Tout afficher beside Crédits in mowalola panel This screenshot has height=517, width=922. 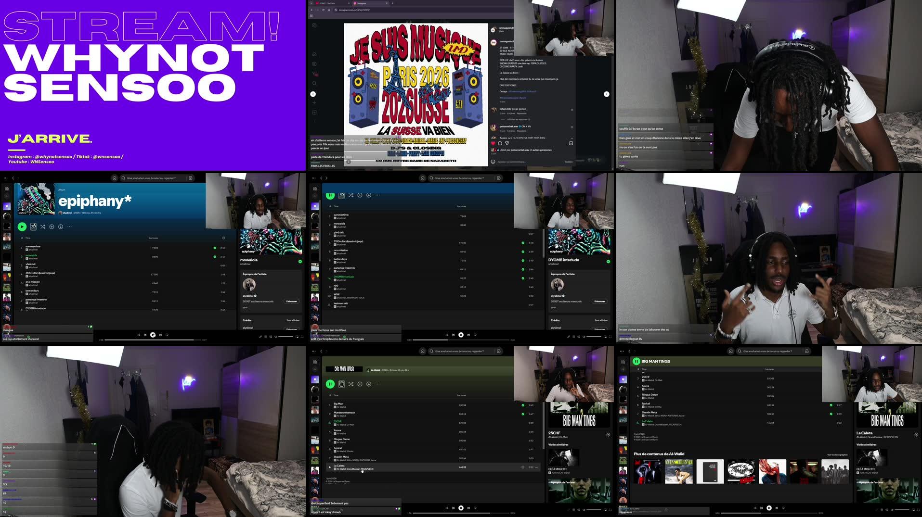[x=293, y=320]
